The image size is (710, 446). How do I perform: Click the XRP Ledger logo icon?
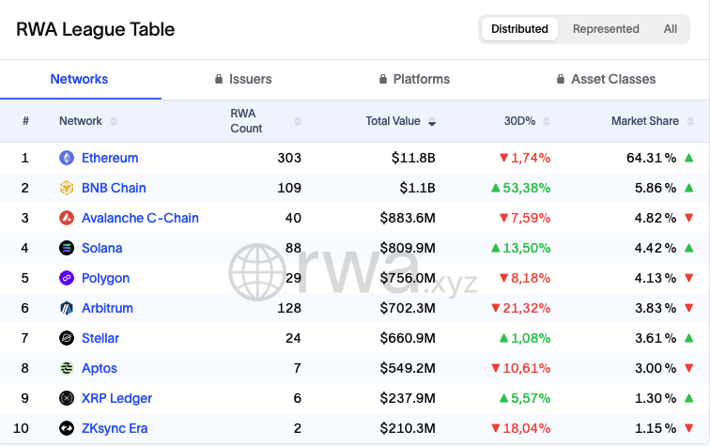[67, 398]
